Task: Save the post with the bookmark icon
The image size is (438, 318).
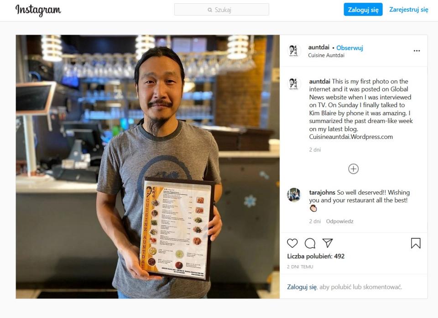Action: (x=416, y=243)
